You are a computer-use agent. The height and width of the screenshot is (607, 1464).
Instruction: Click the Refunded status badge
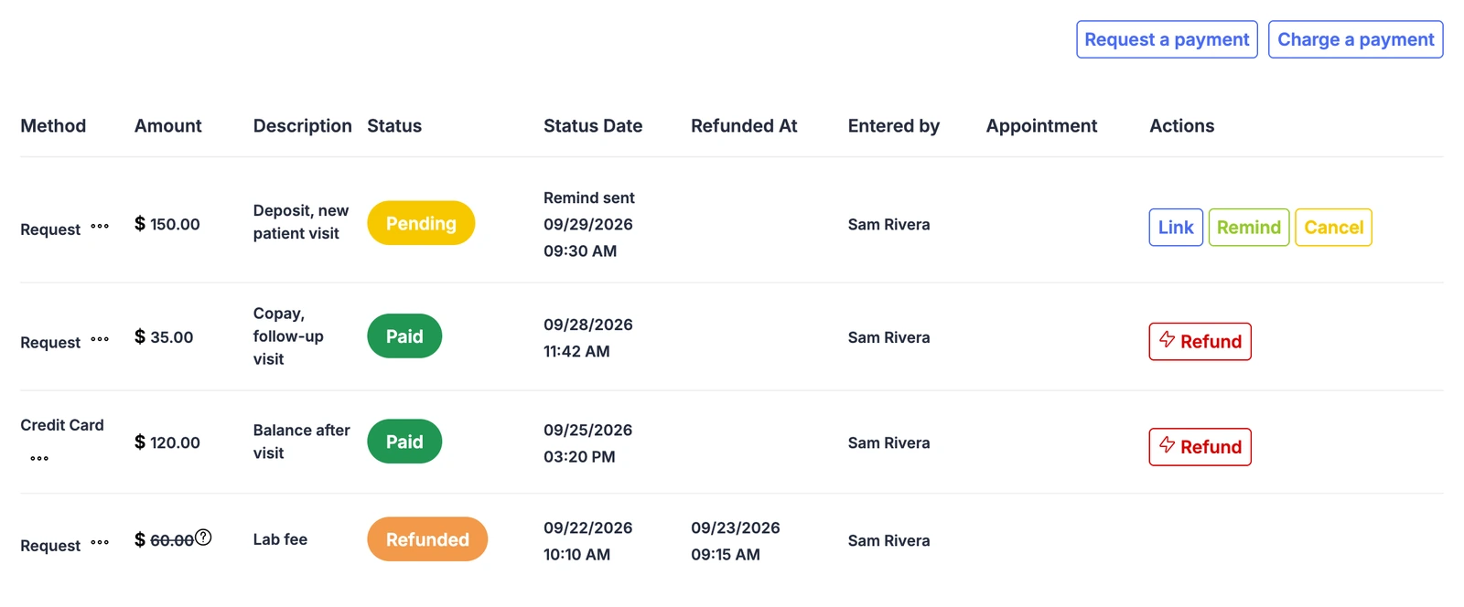click(x=427, y=539)
